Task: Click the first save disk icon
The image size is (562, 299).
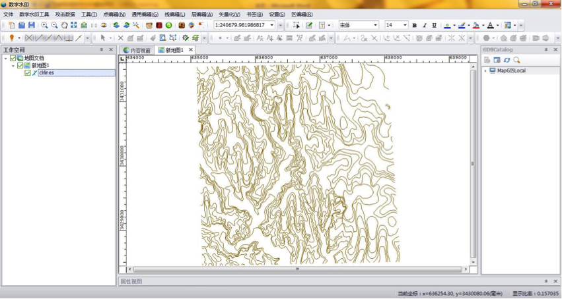Action: point(22,25)
